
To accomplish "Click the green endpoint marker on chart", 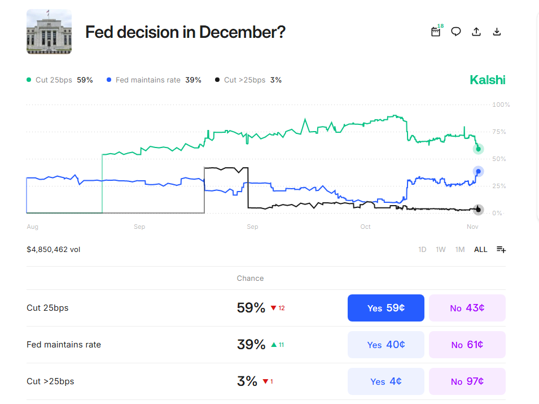I will [479, 149].
